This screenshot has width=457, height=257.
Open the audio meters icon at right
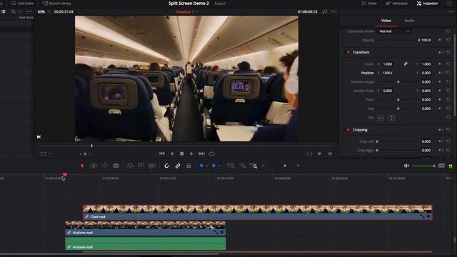(451, 166)
